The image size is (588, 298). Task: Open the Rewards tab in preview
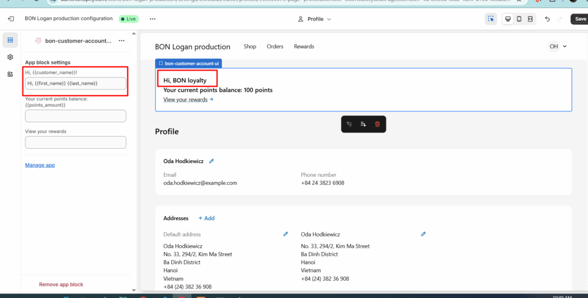pos(304,47)
